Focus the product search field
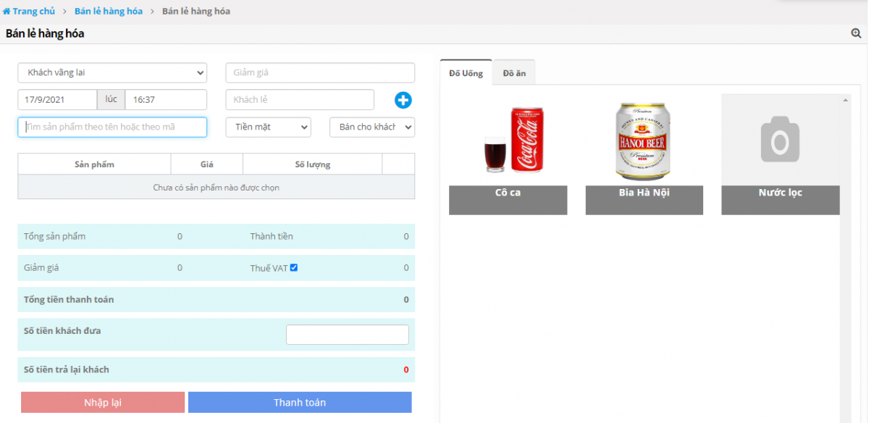Screen dimensions: 869x423 tap(112, 127)
